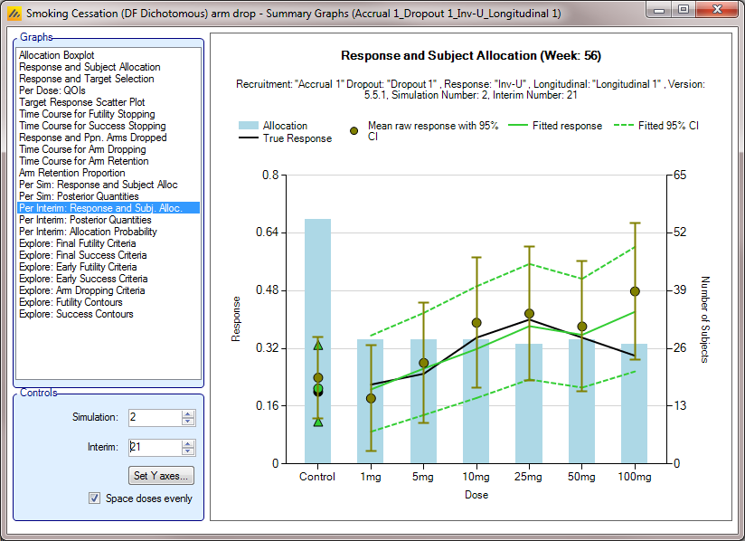Toggle the Space doses evenly checkbox
This screenshot has width=745, height=541.
94,498
